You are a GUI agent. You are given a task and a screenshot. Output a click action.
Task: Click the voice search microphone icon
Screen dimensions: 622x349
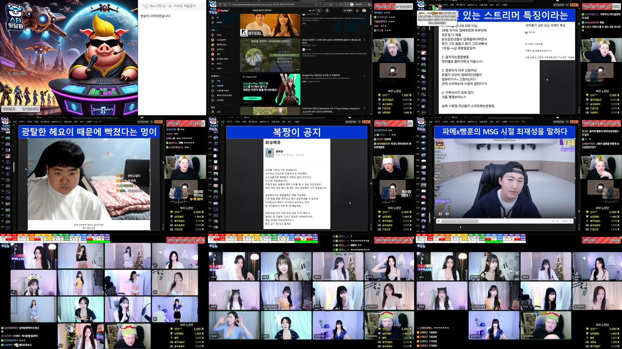tap(327, 10)
